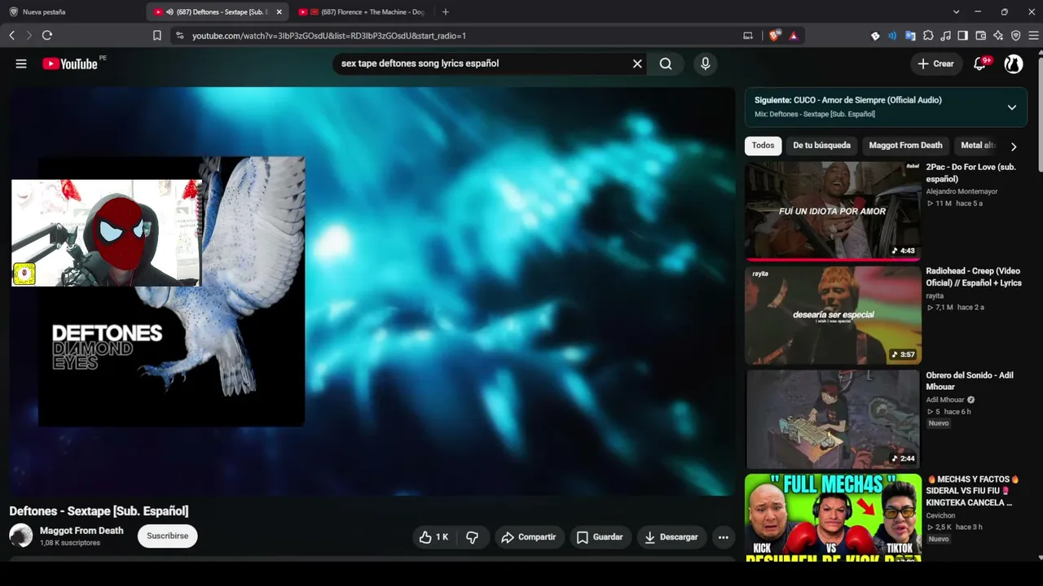Open the 2Pac - Do For Love title
This screenshot has width=1043, height=586.
(x=971, y=173)
